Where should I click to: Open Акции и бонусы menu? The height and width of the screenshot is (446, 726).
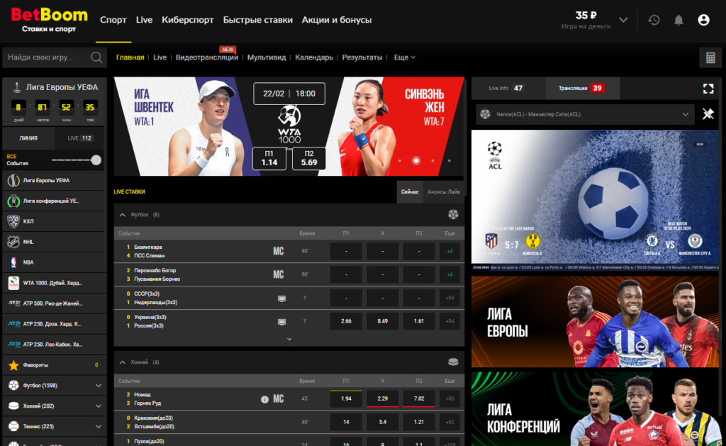tap(337, 20)
